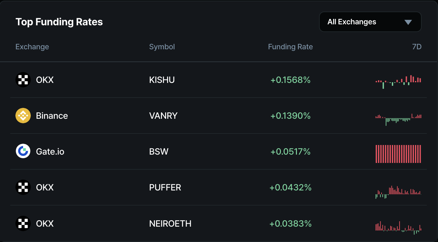Screen dimensions: 438x242
Task: Open the All Exchanges dropdown
Action: point(370,22)
